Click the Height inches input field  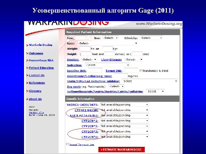pos(110,54)
